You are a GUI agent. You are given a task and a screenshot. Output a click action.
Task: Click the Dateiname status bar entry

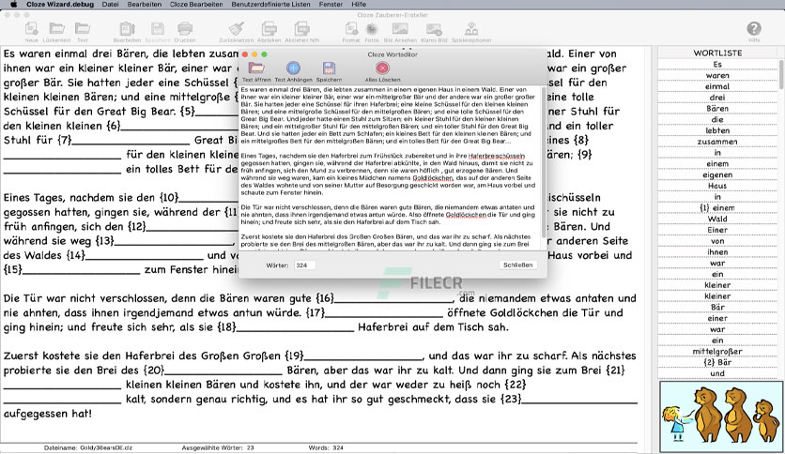(x=88, y=448)
